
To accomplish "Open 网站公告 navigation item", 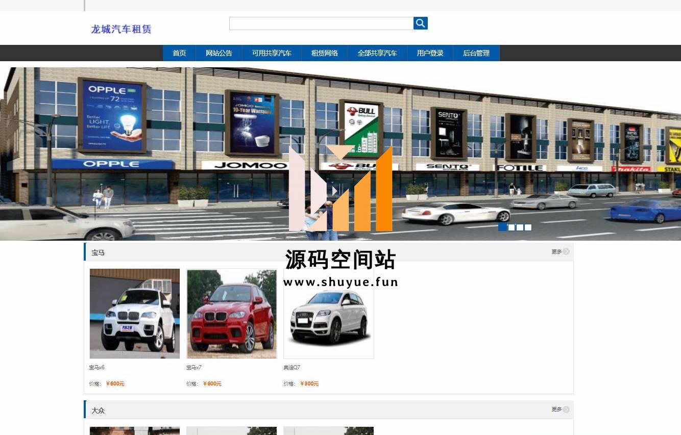I will (219, 53).
